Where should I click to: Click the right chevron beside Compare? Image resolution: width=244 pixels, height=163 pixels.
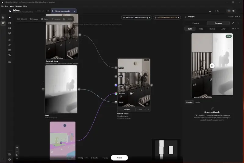pos(238,23)
